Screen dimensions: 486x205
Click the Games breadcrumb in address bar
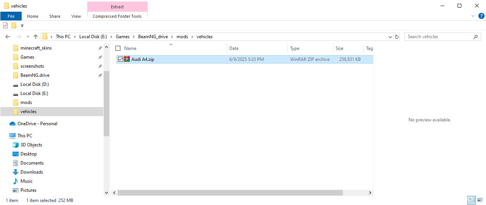[x=123, y=37]
